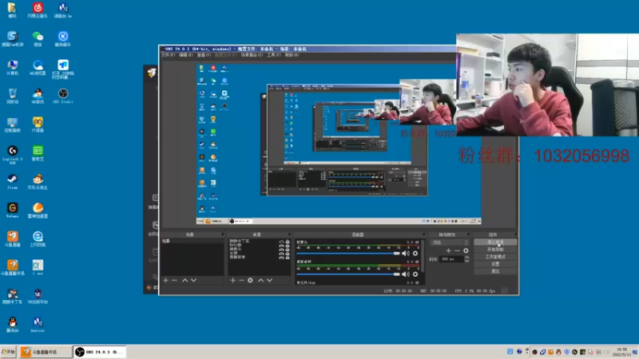Select the scene entry in Scenes list

click(x=192, y=242)
